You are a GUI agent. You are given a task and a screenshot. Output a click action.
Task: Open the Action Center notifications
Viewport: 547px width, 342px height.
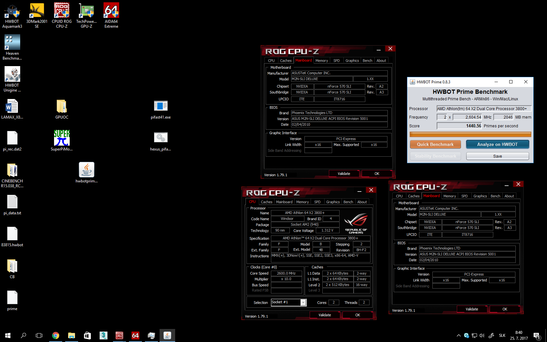click(x=537, y=335)
